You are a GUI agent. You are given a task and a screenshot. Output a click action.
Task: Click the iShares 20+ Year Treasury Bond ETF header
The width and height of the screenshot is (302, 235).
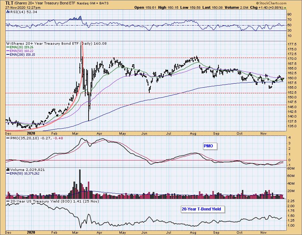coord(45,3)
